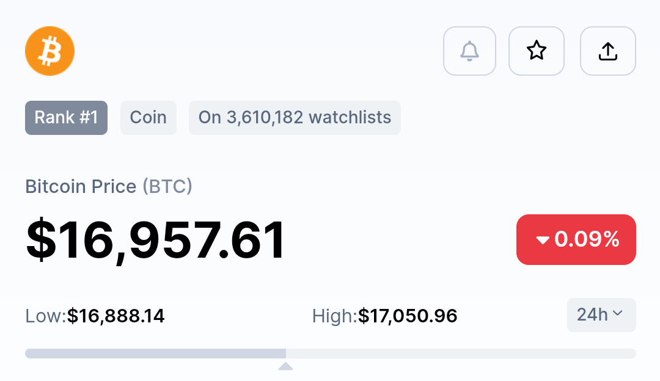Image resolution: width=660 pixels, height=381 pixels.
Task: Open the 3,610,182 watchlists badge
Action: [x=295, y=118]
